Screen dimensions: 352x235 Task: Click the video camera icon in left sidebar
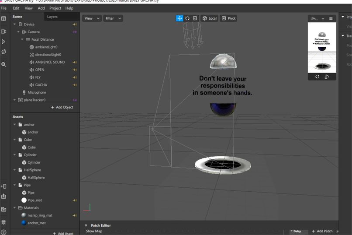(x=3, y=32)
